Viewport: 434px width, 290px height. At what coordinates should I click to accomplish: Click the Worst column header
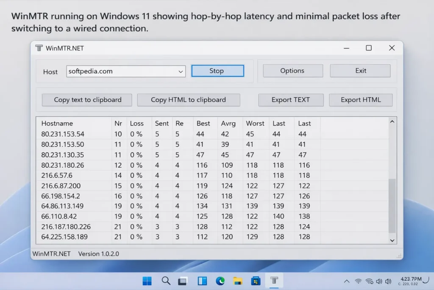(x=256, y=124)
